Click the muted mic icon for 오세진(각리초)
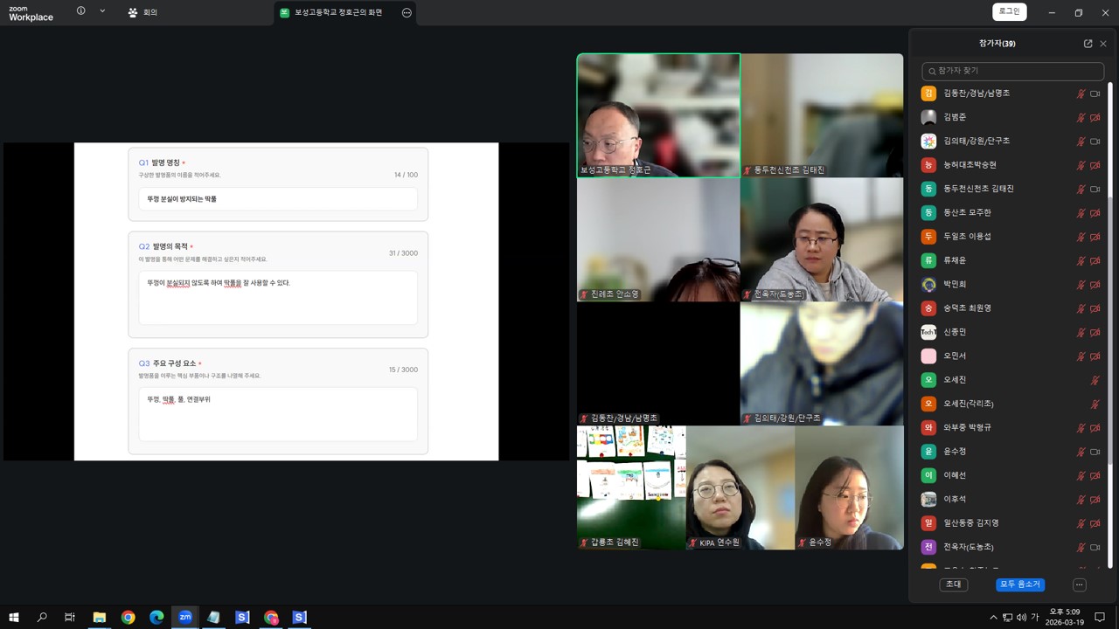Screen dimensions: 1119x629 coord(1095,404)
